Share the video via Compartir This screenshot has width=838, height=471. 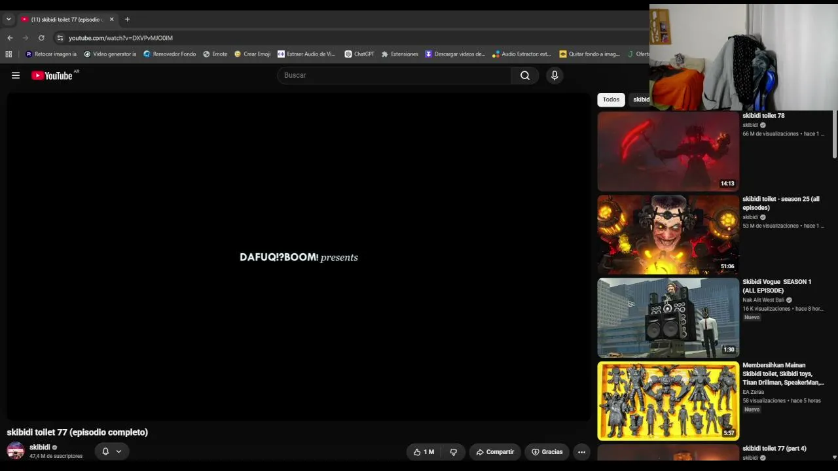click(495, 452)
